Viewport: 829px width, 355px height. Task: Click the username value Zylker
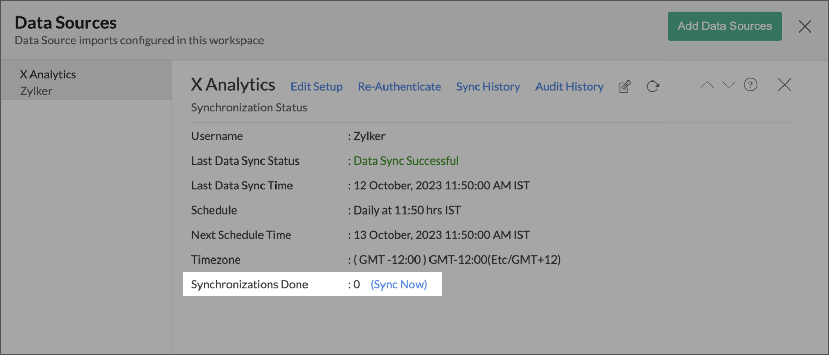tap(370, 136)
